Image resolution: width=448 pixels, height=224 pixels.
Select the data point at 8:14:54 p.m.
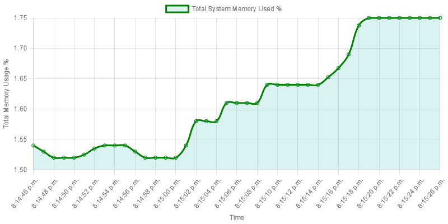click(115, 145)
